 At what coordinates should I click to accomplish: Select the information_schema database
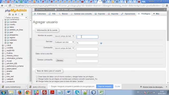click(x=15, y=58)
